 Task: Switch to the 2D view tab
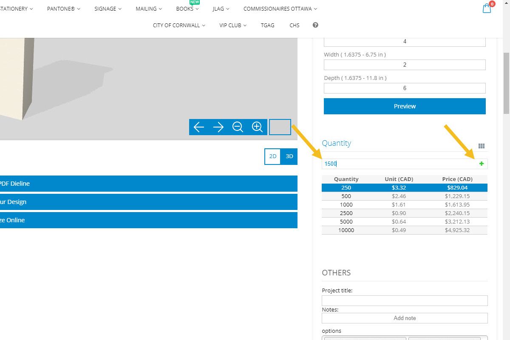[x=272, y=156]
